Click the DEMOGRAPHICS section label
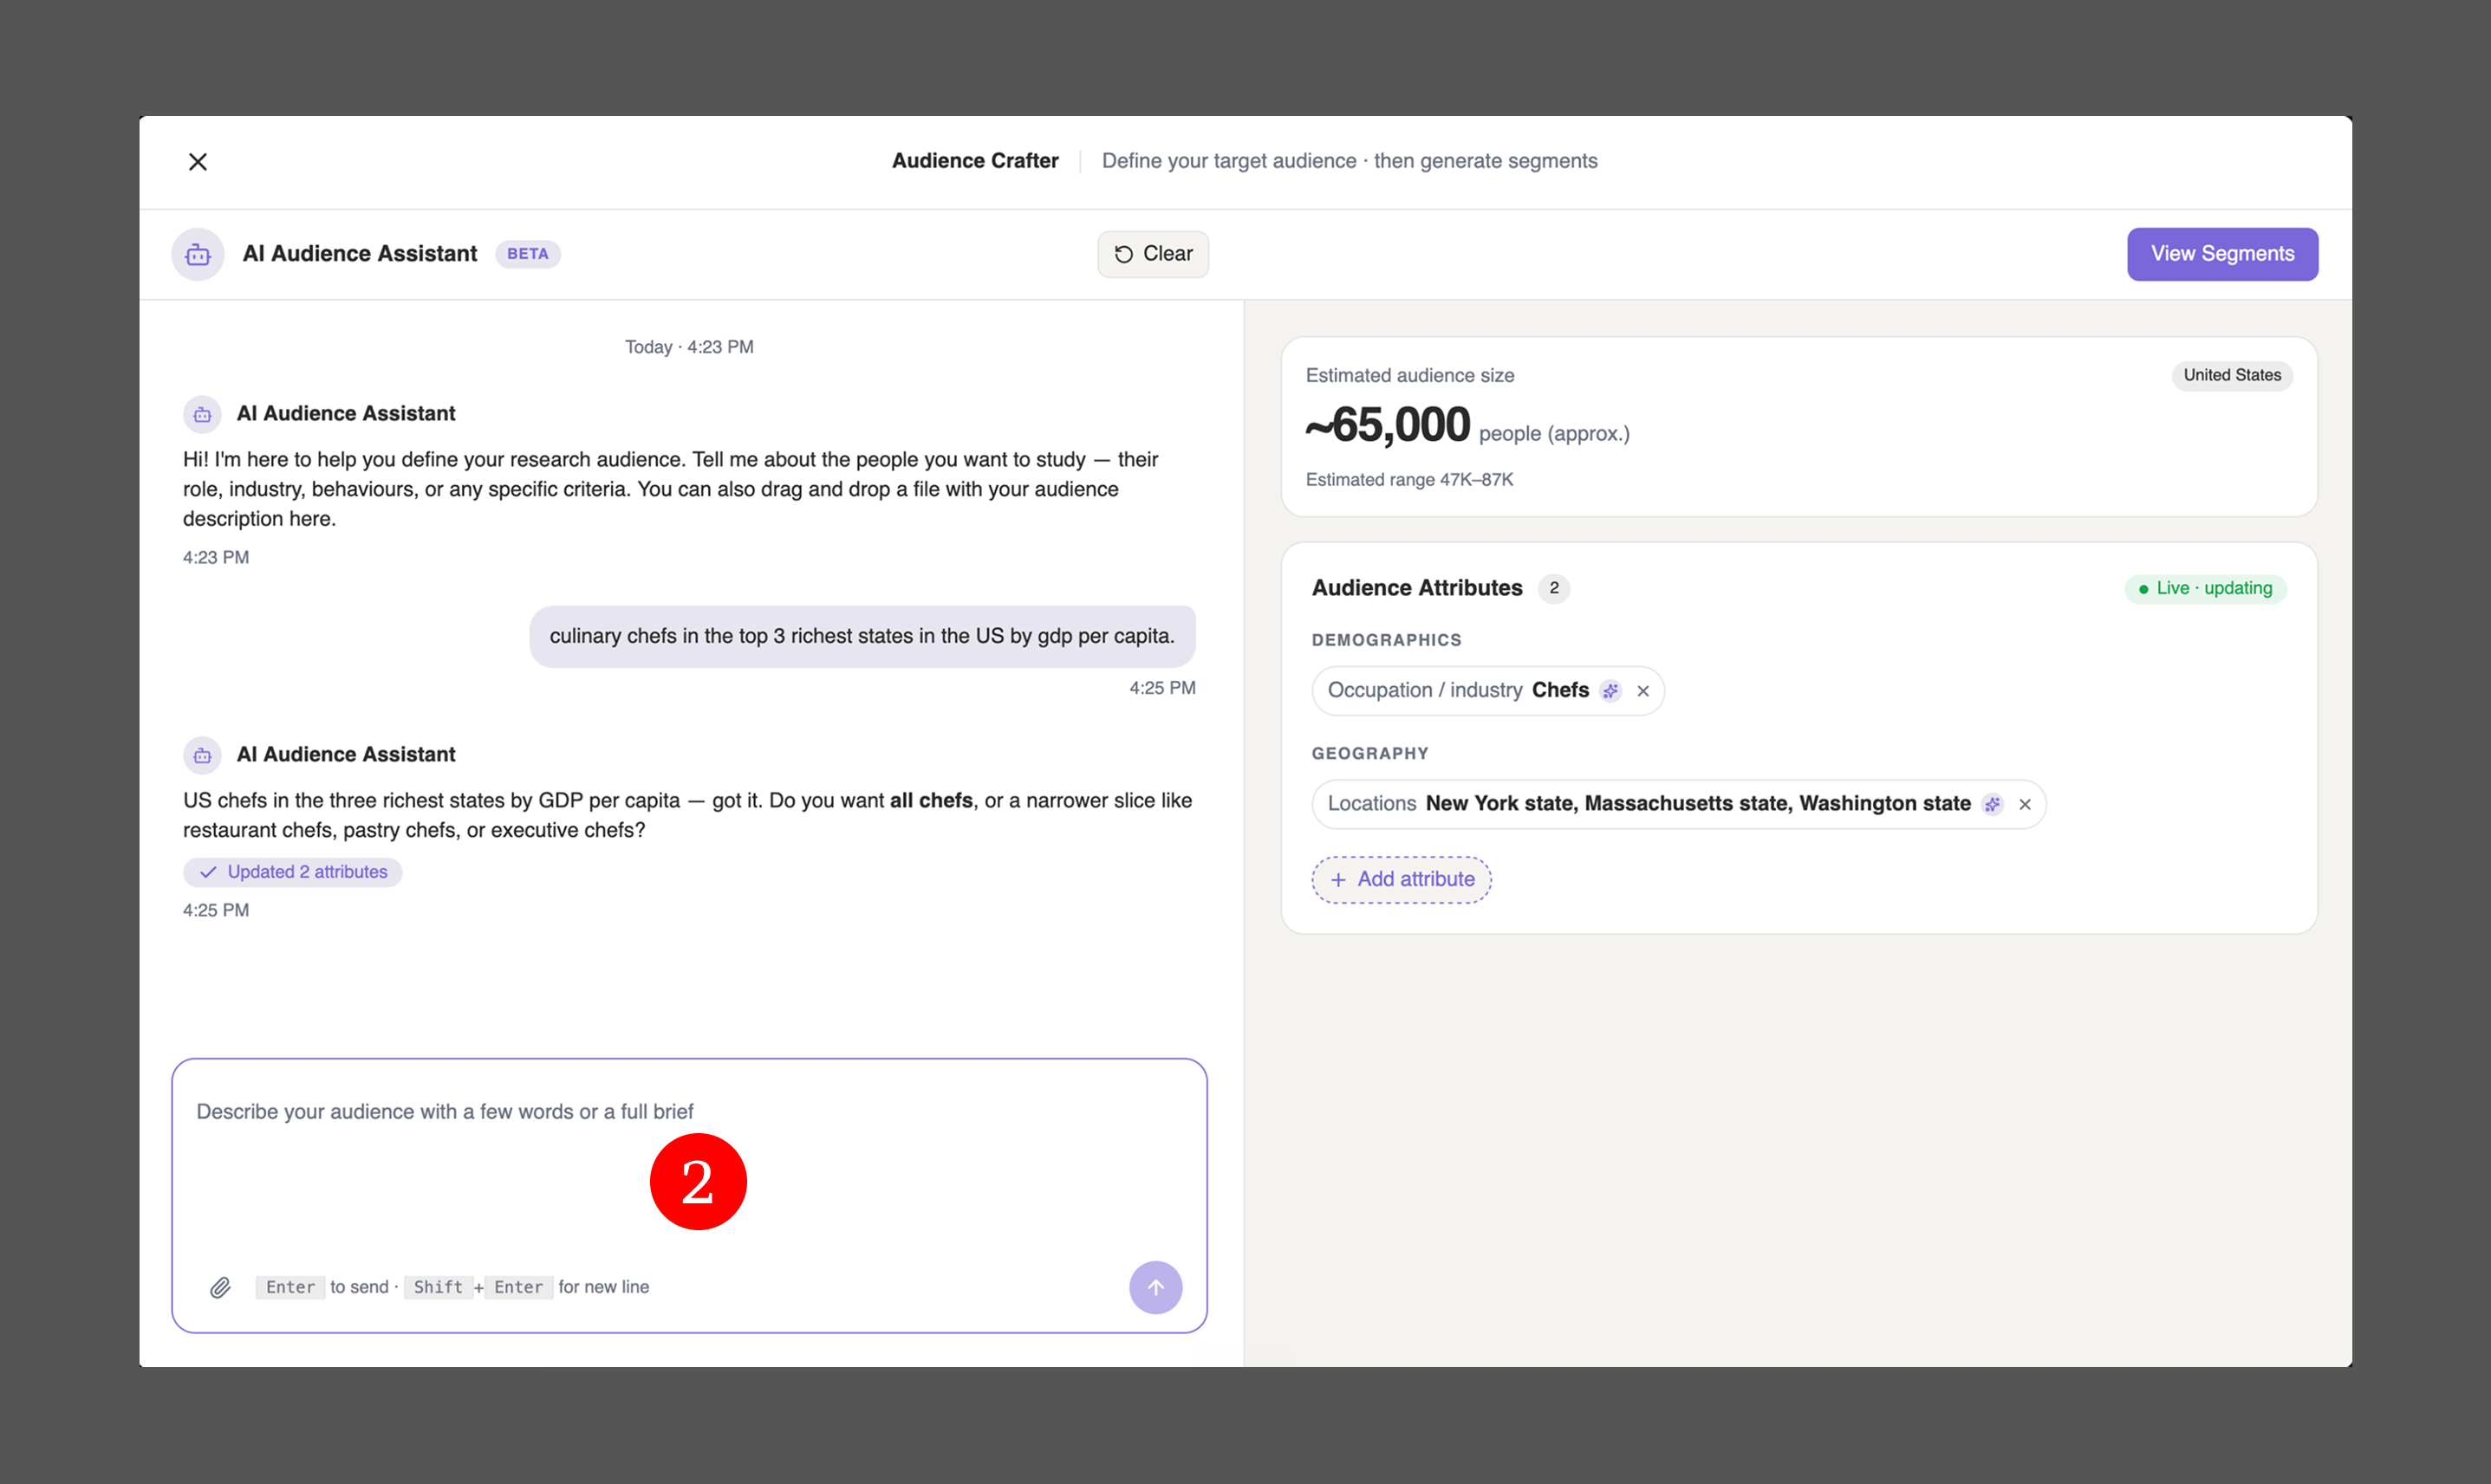The height and width of the screenshot is (1484, 2491). click(1387, 640)
